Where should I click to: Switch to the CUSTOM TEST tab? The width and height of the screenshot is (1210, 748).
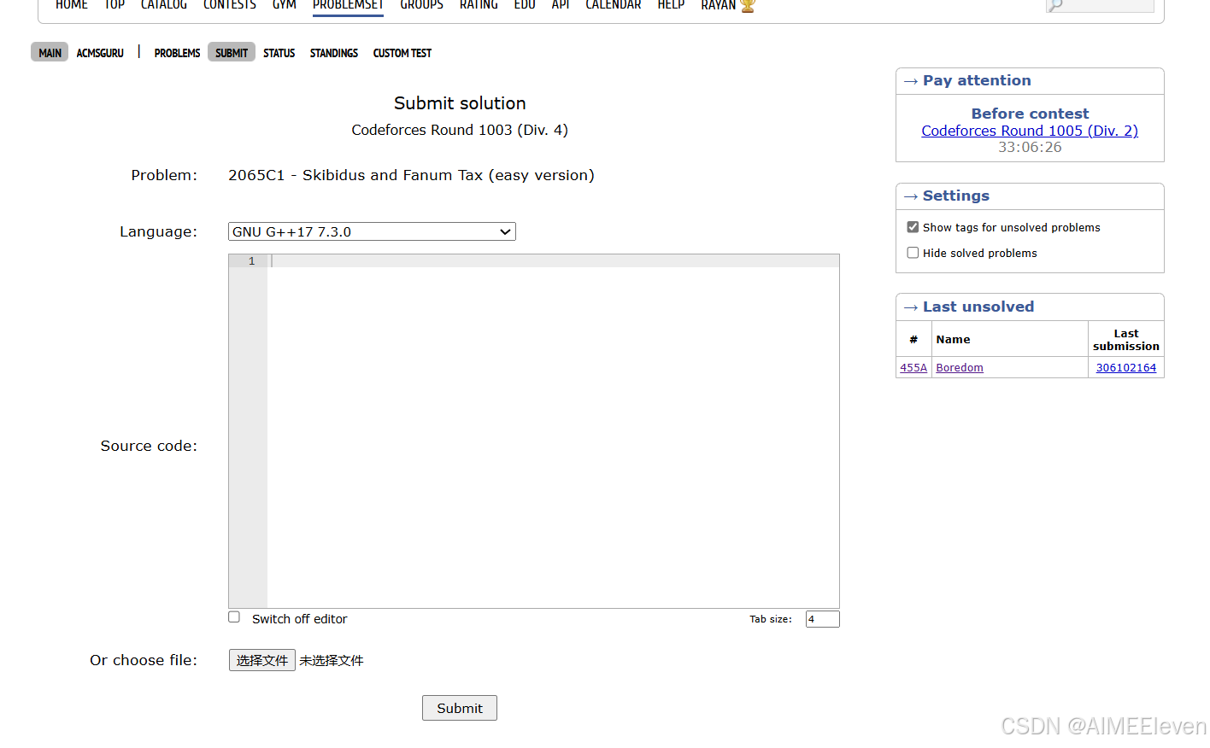tap(402, 53)
